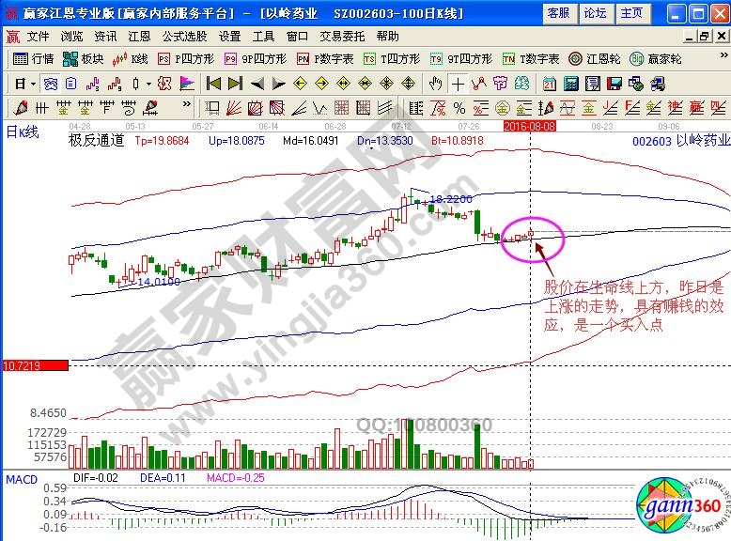
Task: Click the floppy disk save icon
Action: pyautogui.click(x=614, y=85)
